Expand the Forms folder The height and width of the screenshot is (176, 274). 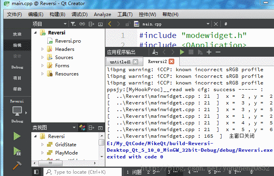pyautogui.click(x=42, y=66)
